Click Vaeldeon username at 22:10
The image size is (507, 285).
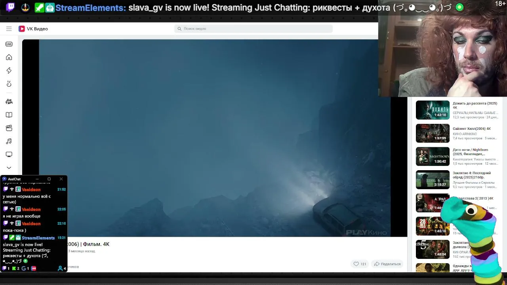pos(31,224)
